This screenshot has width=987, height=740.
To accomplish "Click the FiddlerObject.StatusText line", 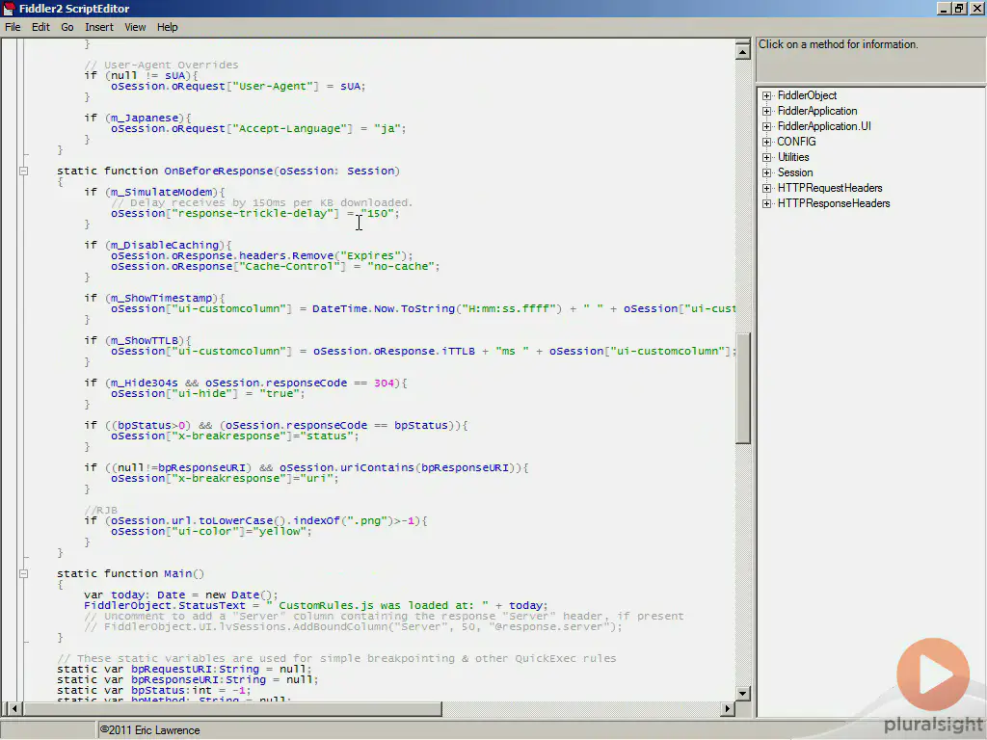I will tap(316, 605).
